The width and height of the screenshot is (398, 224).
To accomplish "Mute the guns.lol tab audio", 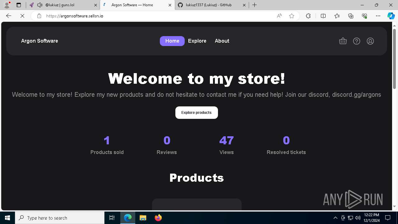I will pos(40,5).
